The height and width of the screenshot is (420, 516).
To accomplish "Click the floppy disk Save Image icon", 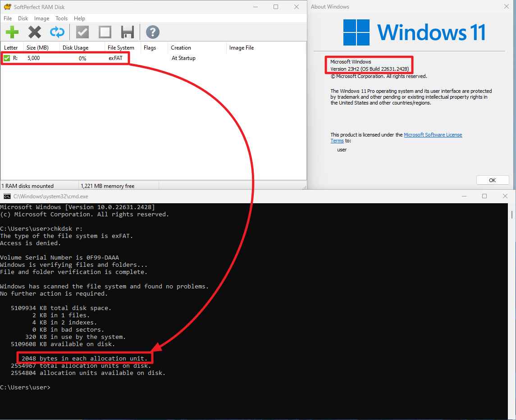I will click(128, 32).
